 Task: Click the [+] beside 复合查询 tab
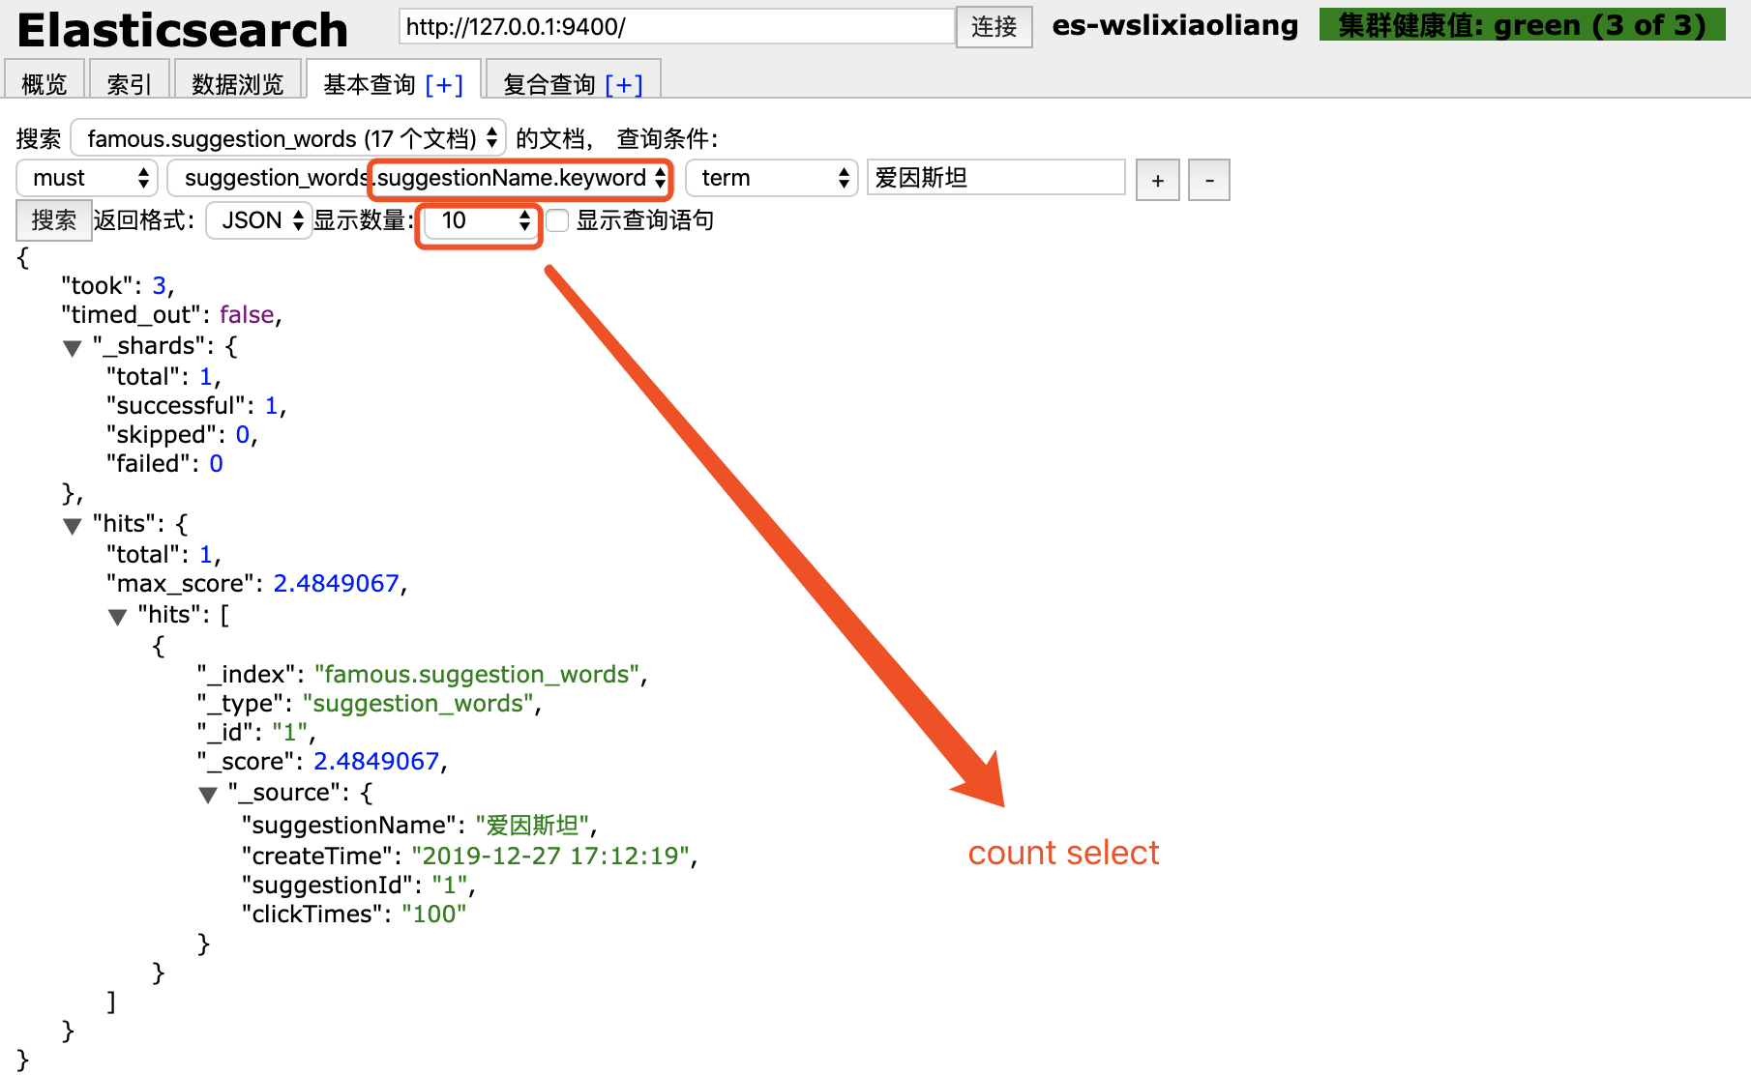point(625,84)
